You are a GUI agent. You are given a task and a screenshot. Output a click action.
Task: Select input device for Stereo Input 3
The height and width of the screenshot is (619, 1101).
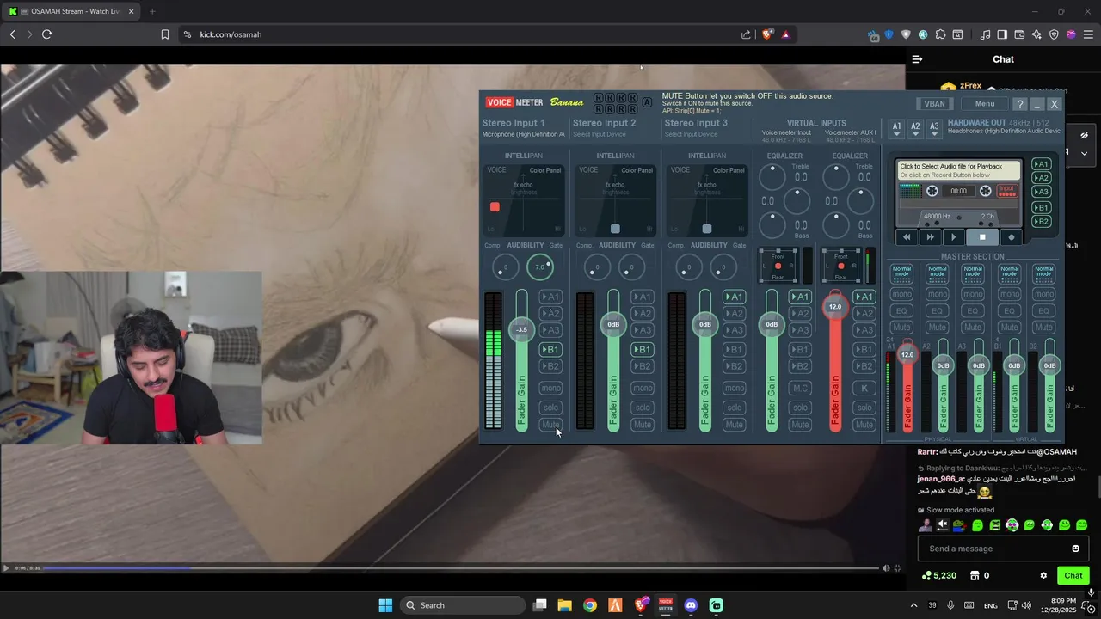pos(693,134)
